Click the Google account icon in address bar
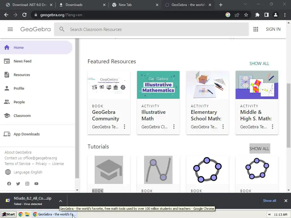Viewport: 291px width, 218px height. [228, 15]
